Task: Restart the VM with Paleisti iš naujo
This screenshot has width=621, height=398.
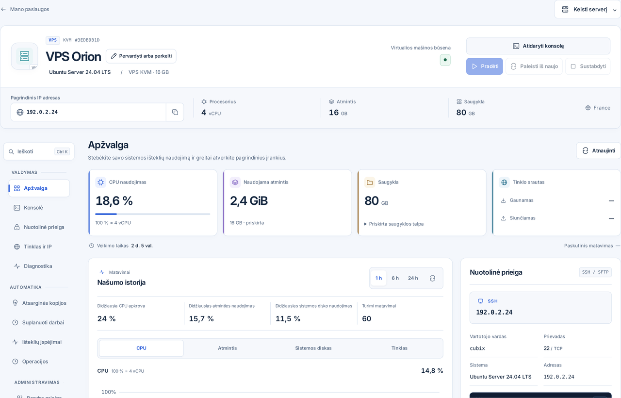Action: pyautogui.click(x=534, y=66)
